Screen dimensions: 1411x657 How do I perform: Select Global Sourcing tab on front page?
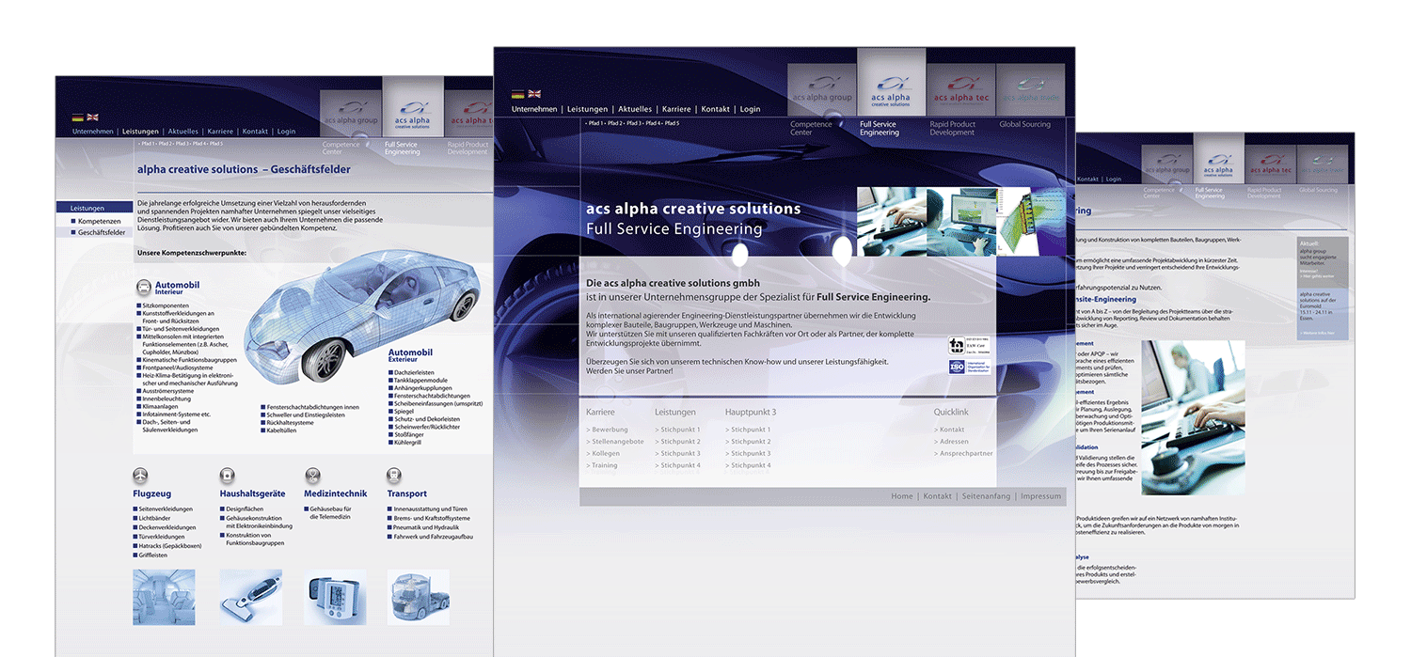pos(1024,124)
